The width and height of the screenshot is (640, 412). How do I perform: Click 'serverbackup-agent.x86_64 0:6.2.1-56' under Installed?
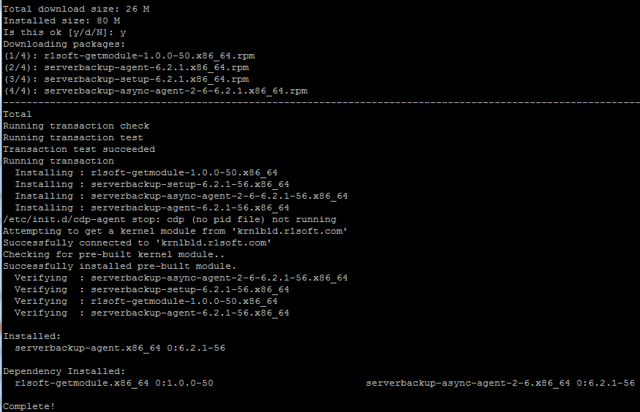(x=120, y=348)
